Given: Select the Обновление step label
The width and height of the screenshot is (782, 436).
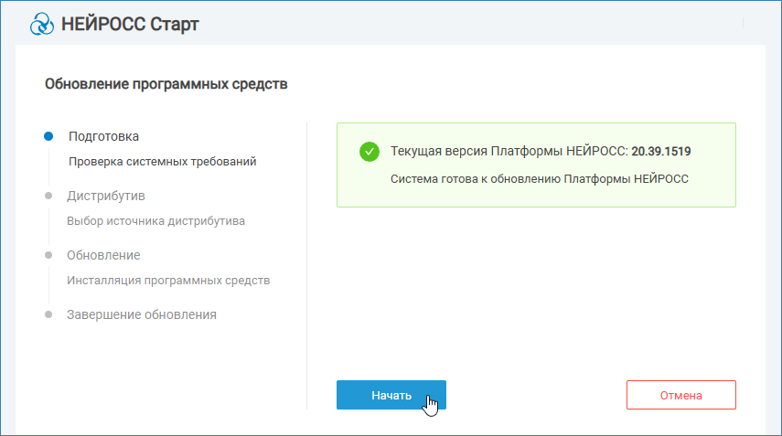Looking at the screenshot, I should point(103,255).
